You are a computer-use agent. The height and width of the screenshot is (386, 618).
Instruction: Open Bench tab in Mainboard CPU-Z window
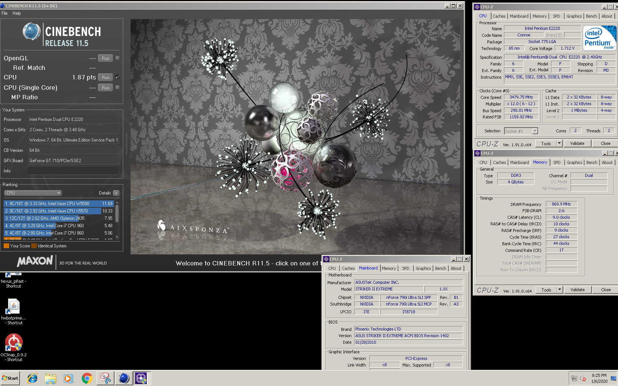coord(440,268)
